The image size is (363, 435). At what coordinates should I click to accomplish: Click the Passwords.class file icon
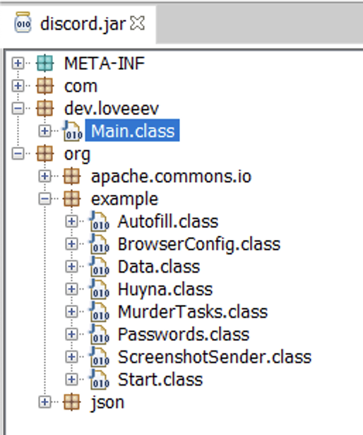99,334
